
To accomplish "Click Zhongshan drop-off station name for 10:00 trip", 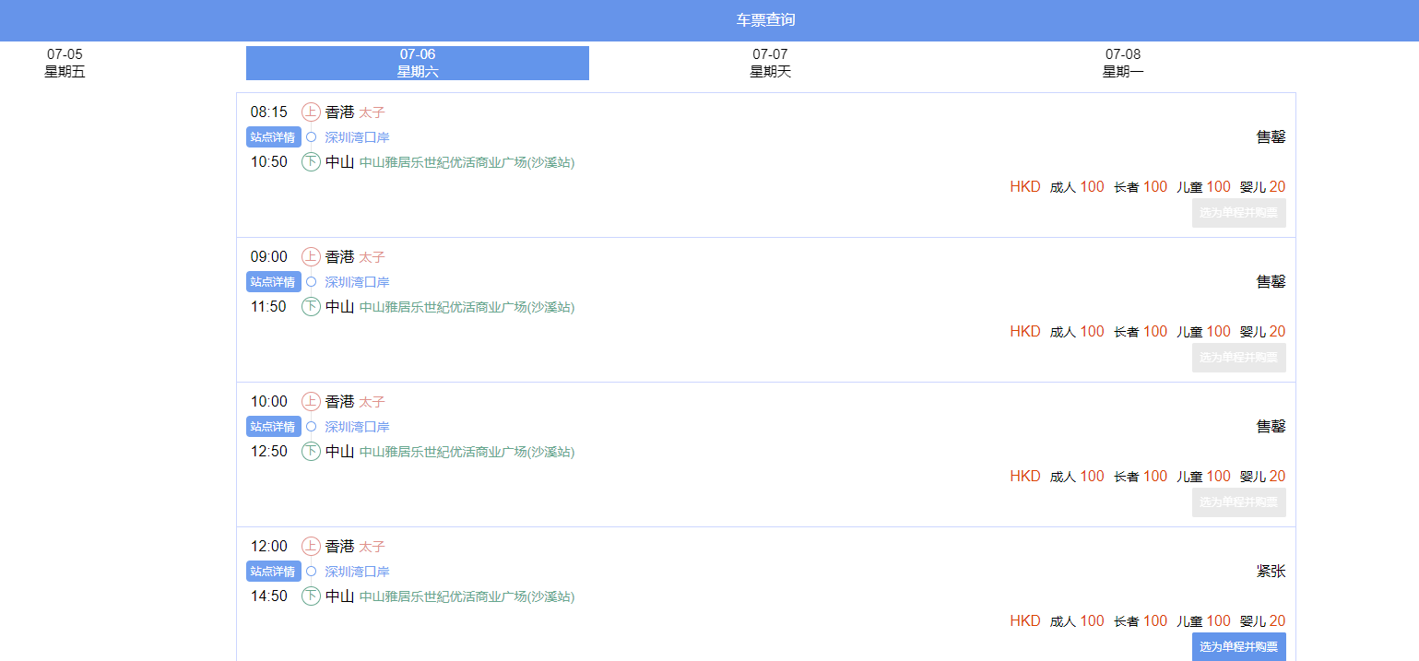I will (x=467, y=452).
